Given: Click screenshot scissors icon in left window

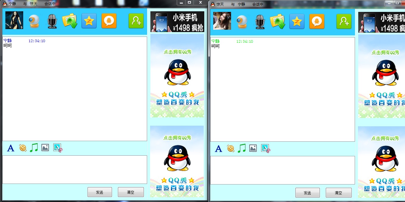Looking at the screenshot, I should coord(57,148).
